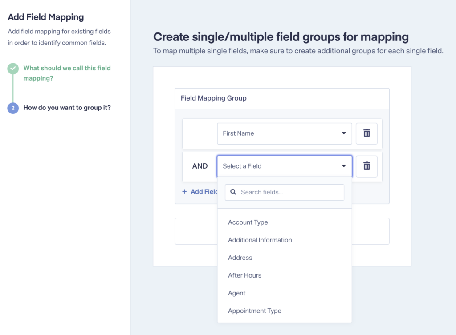
Task: Click the Field Mapping Group header
Action: click(x=213, y=98)
